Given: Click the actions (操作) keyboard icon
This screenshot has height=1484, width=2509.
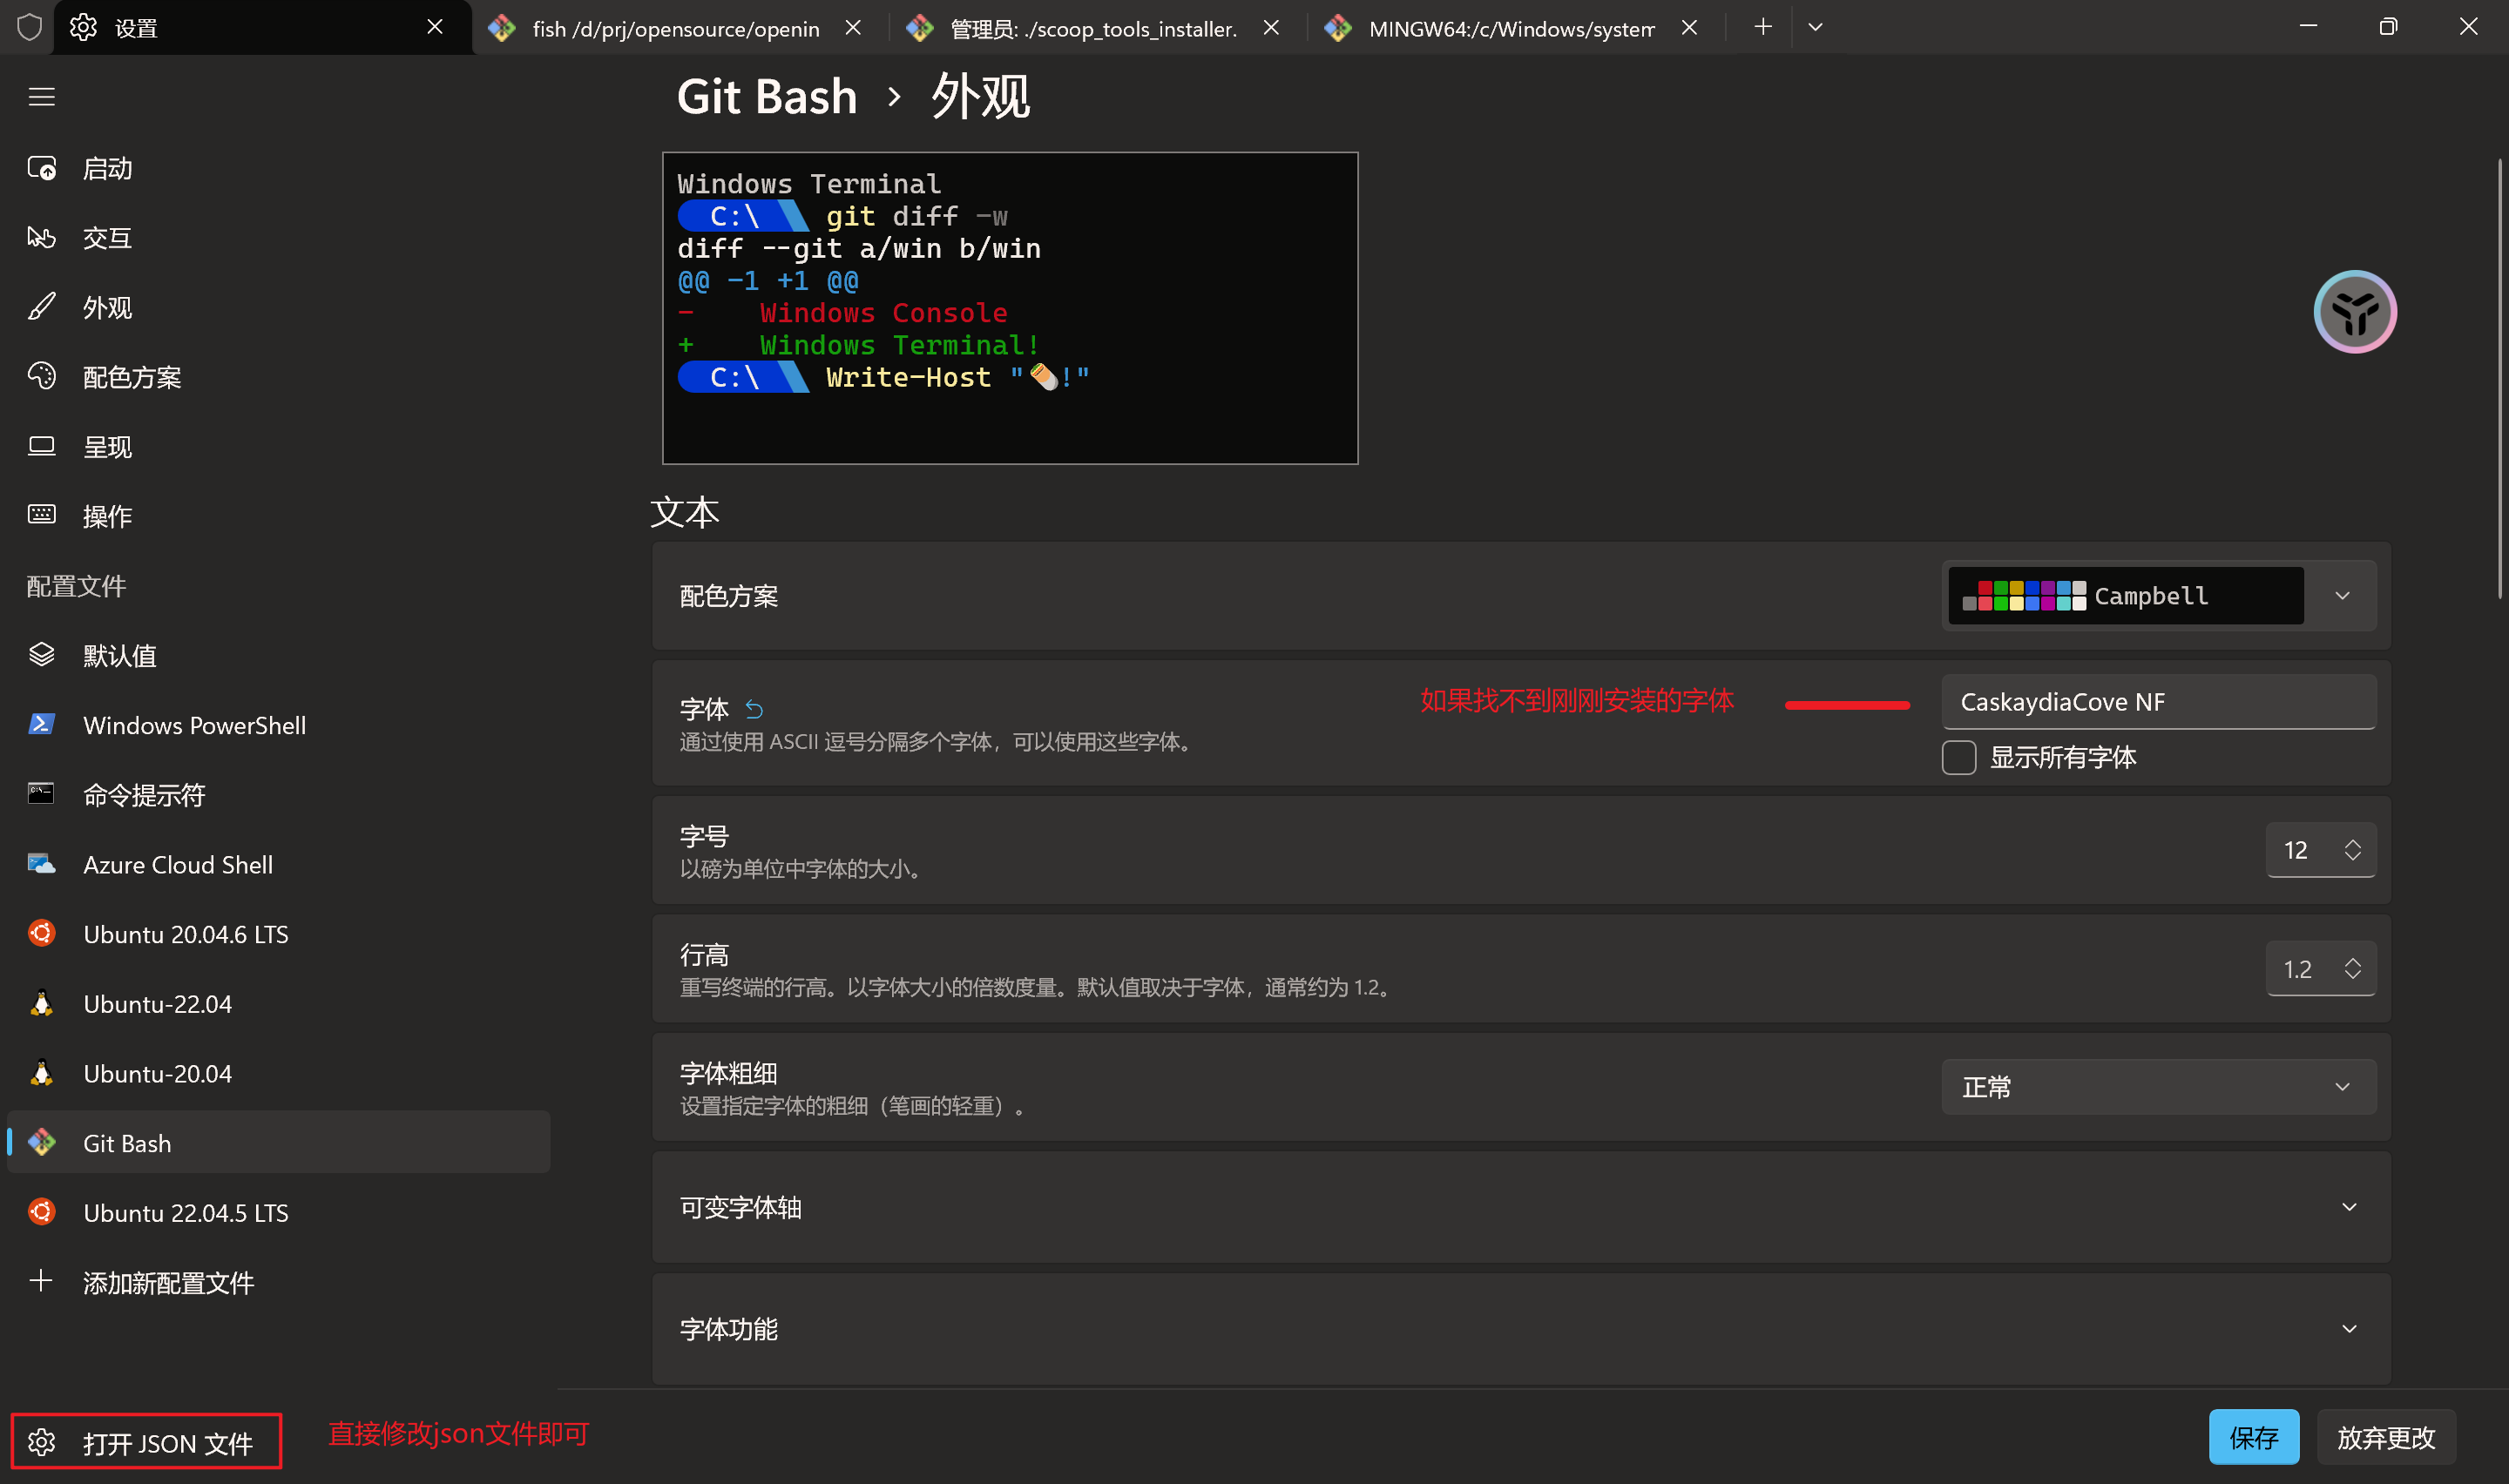Looking at the screenshot, I should click(41, 515).
